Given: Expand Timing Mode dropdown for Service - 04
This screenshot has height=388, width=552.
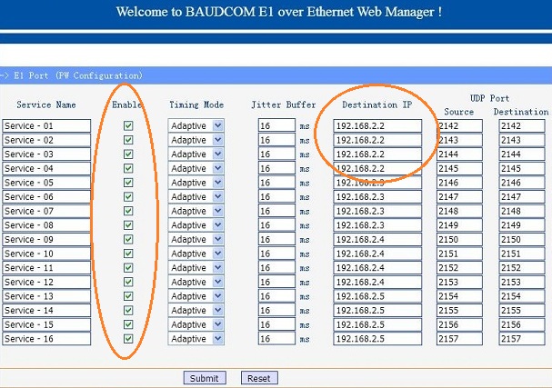Looking at the screenshot, I should tap(196, 168).
